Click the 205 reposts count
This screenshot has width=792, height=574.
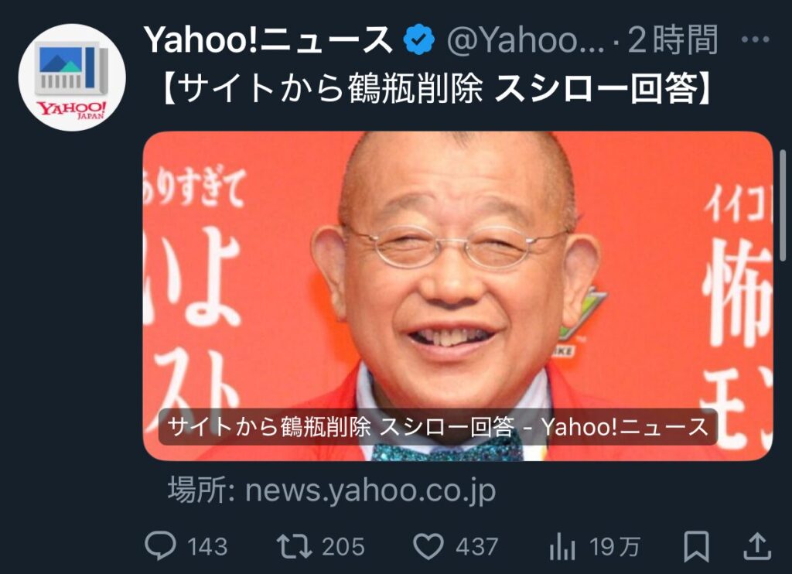(343, 547)
